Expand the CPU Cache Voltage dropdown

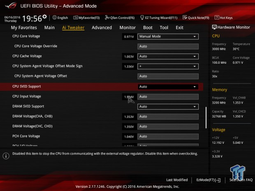(x=168, y=56)
